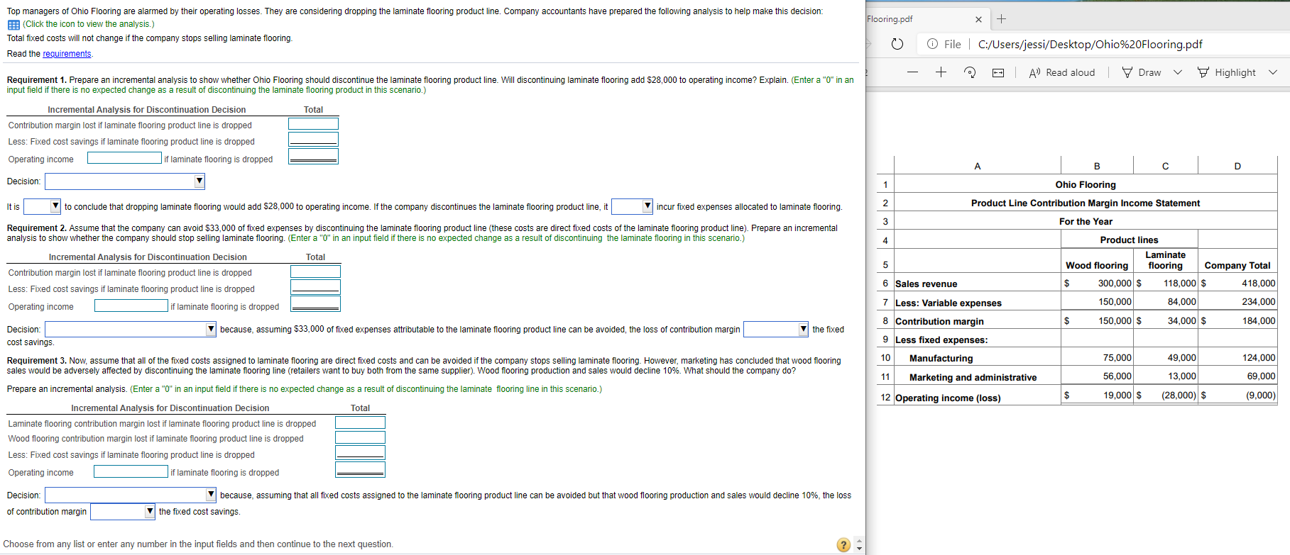
Task: Open Requirement 2 Decision dropdown
Action: pyautogui.click(x=131, y=329)
